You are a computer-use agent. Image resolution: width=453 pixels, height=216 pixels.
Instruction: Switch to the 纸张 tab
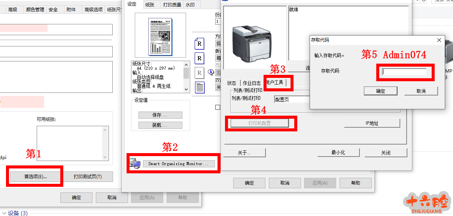[150, 4]
